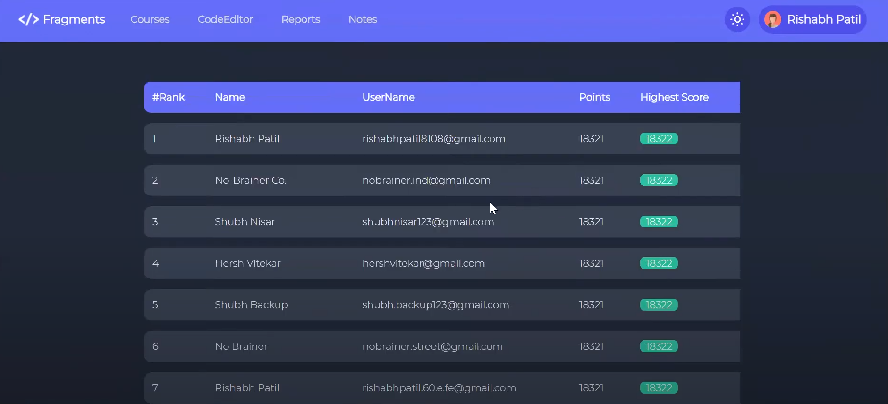
Task: Click Rishabh Patil's profile avatar picture
Action: (772, 19)
